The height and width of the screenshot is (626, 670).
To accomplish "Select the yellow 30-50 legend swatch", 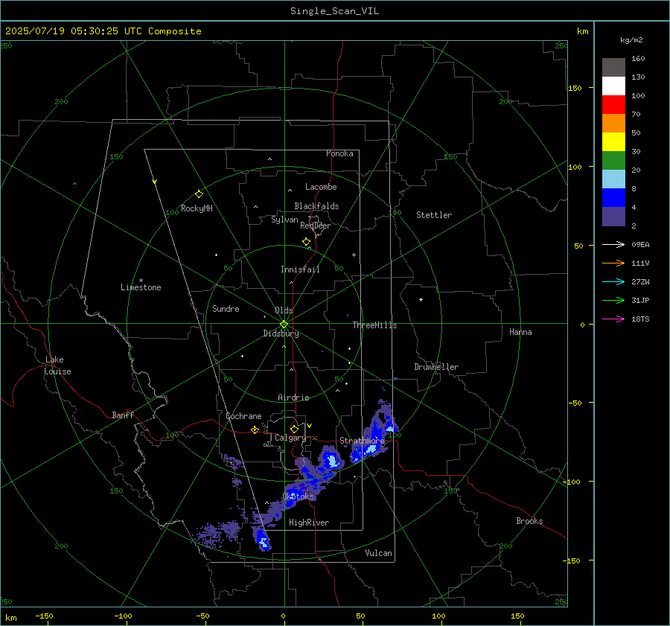I will click(x=613, y=142).
